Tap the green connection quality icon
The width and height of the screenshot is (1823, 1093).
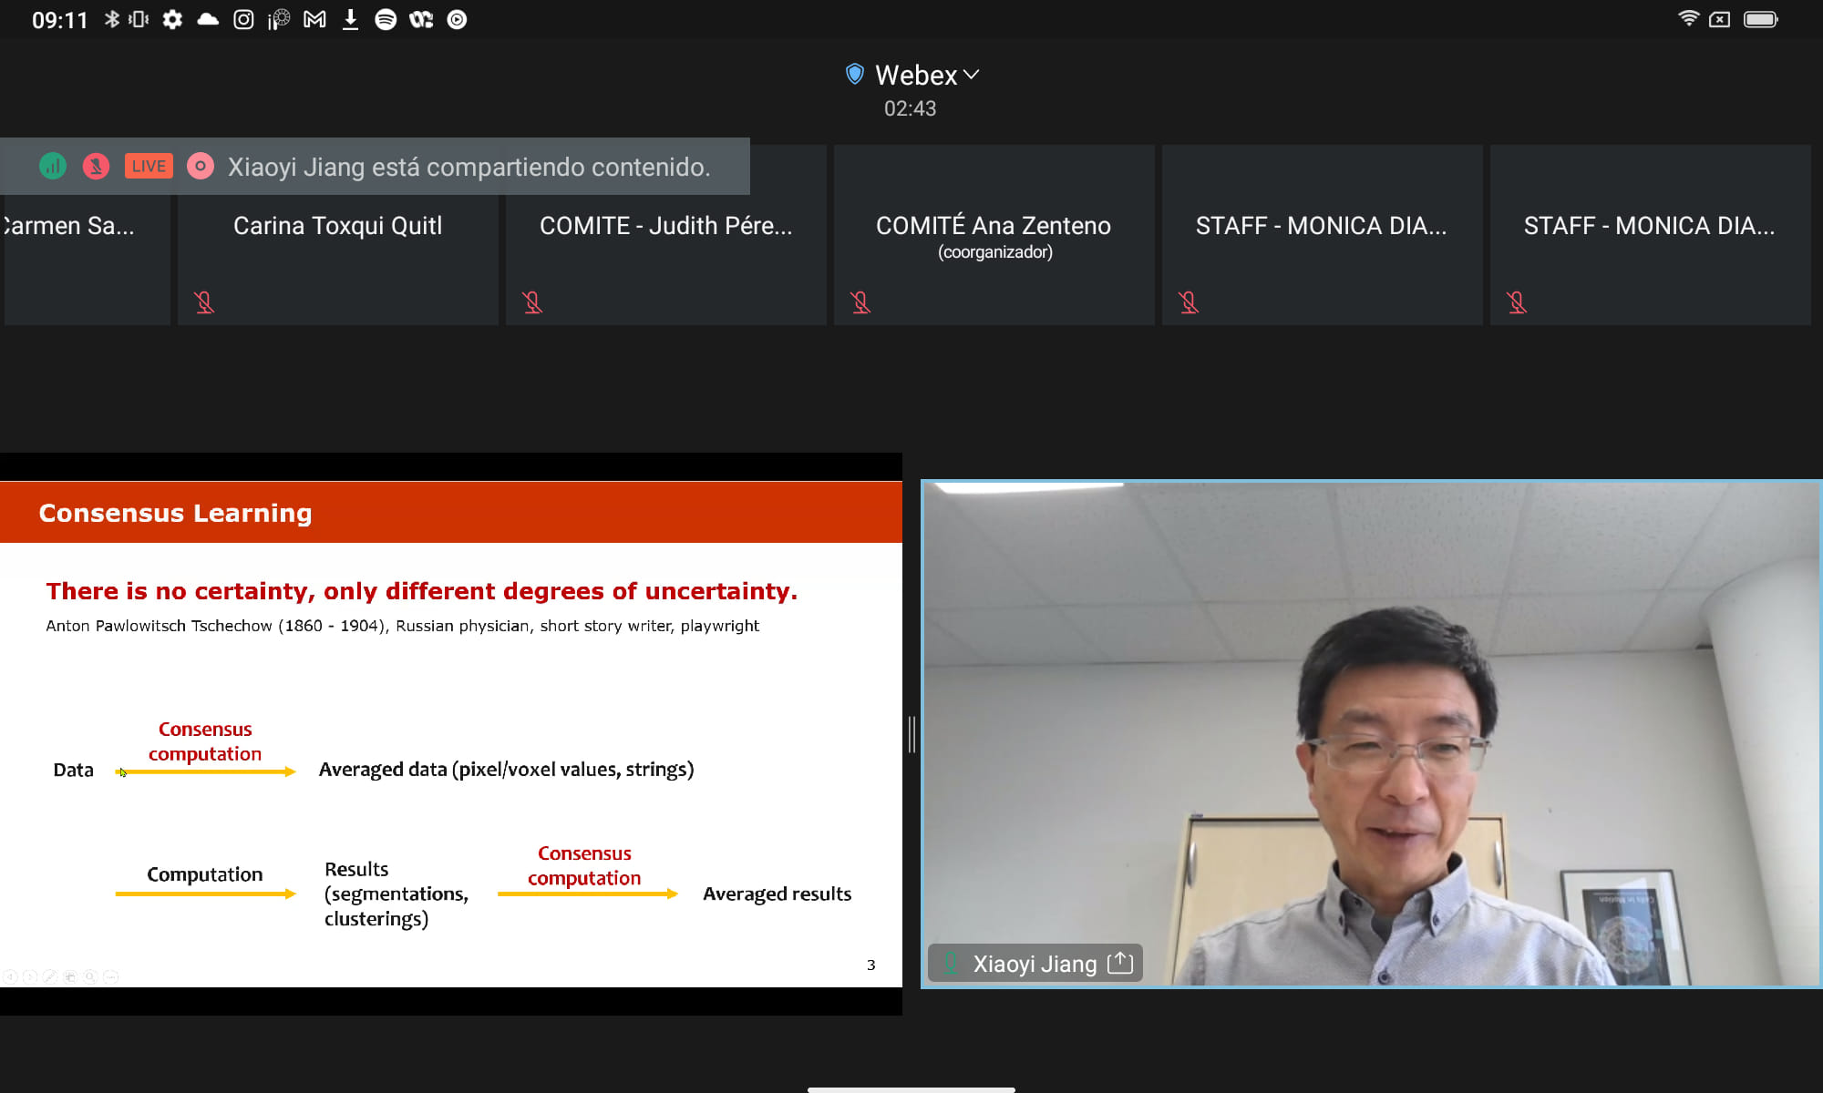[x=53, y=167]
